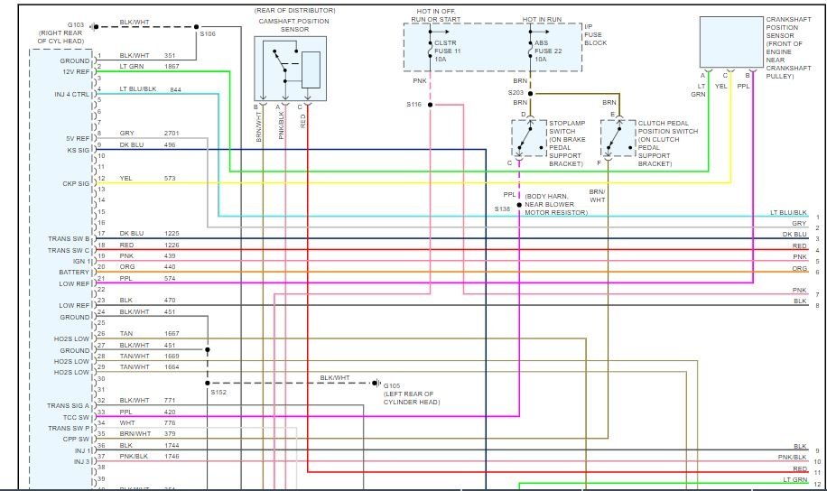Select the S138 splice label
This screenshot has width=827, height=491.
click(502, 208)
